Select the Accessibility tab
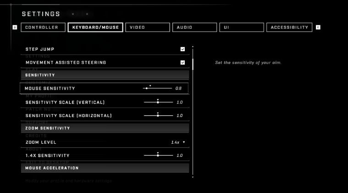The height and width of the screenshot is (193, 348). 289,27
